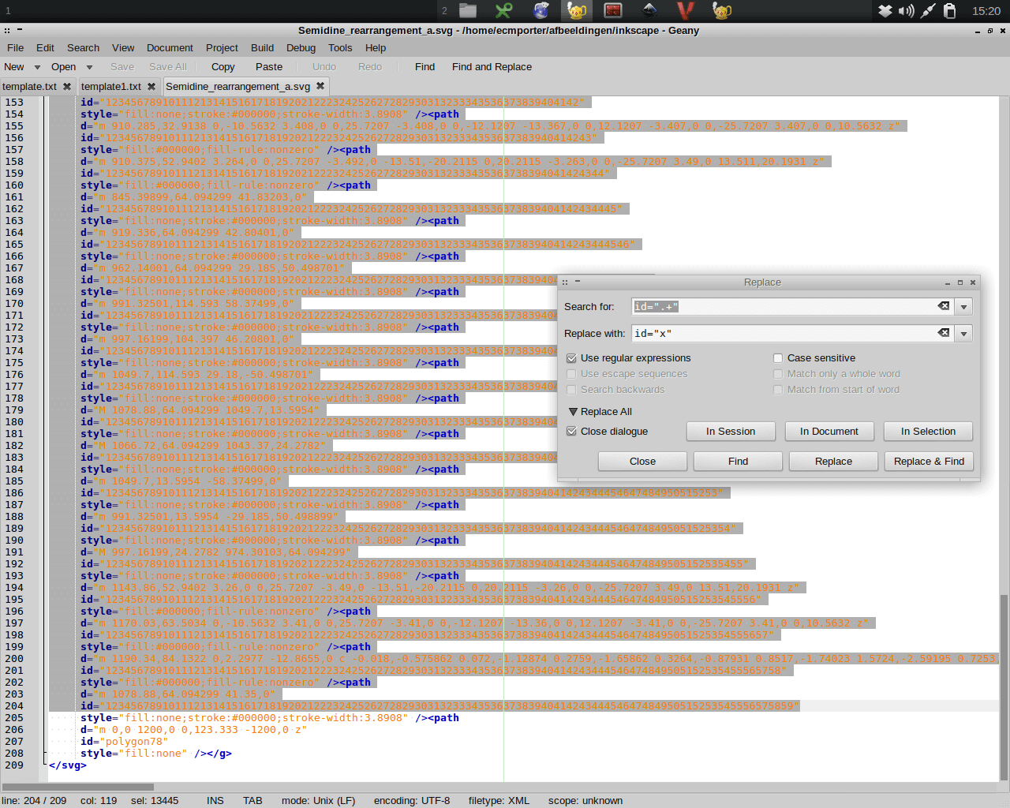1010x808 pixels.
Task: Clear the 'Search for' field with its clear icon
Action: pos(944,306)
